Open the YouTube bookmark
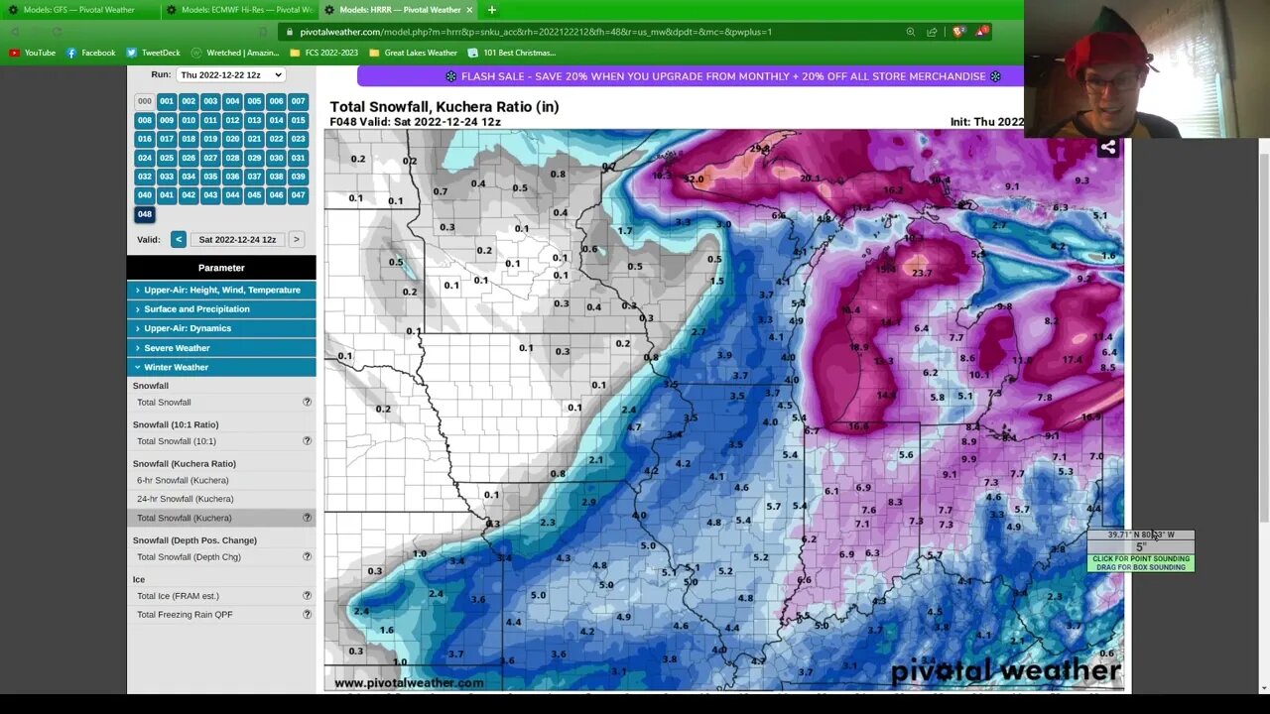The image size is (1270, 714). click(x=32, y=53)
